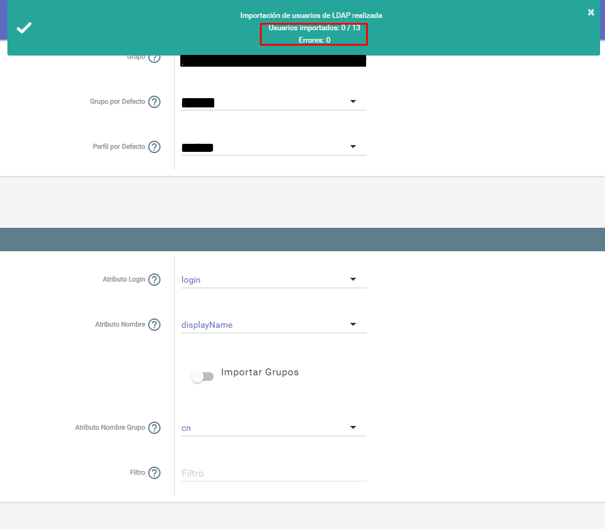
Task: Open help for the Filtro field
Action: point(155,472)
